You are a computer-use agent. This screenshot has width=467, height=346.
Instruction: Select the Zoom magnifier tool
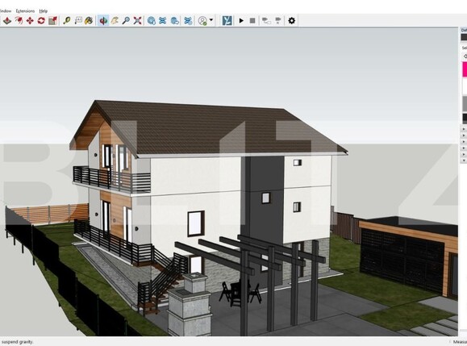126,20
